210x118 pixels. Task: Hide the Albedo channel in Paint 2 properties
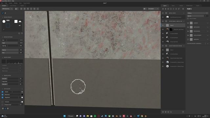click(188, 23)
